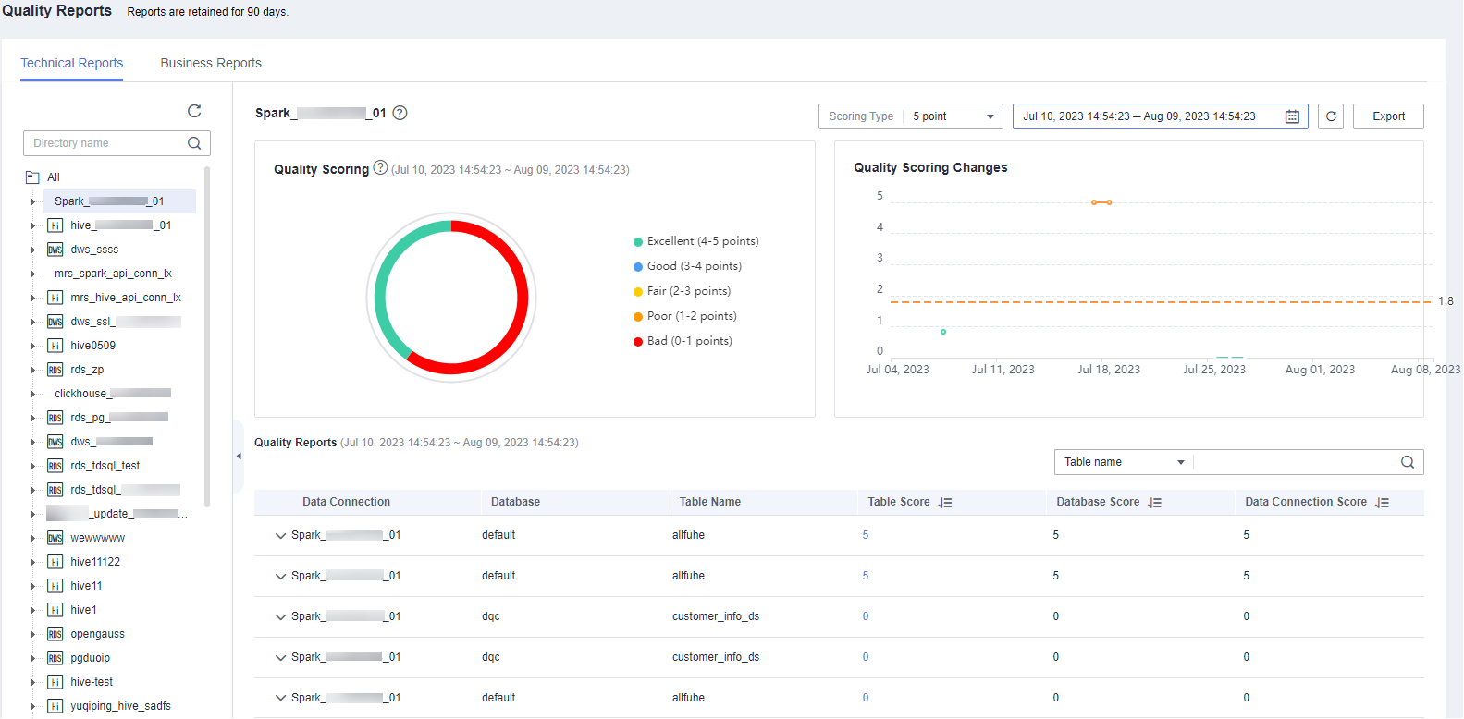The height and width of the screenshot is (719, 1464).
Task: Refresh the directory tree list
Action: click(x=194, y=111)
